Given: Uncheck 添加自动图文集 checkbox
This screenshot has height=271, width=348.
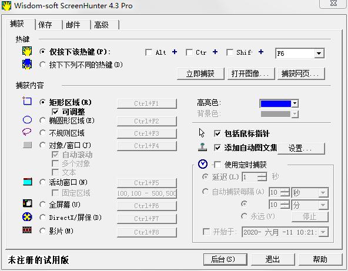Looking at the screenshot, I should tap(217, 148).
